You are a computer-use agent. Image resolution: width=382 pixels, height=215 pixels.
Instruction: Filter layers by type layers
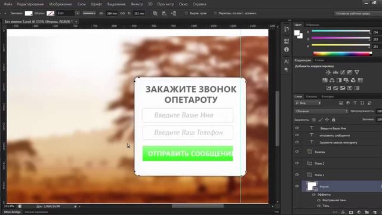click(355, 103)
